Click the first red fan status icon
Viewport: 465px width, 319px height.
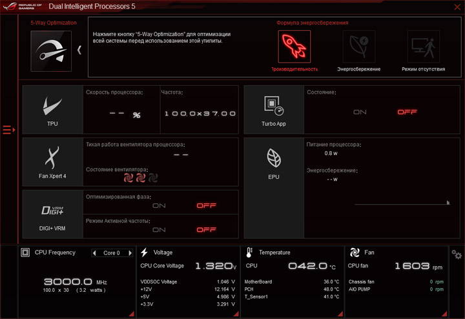(129, 178)
